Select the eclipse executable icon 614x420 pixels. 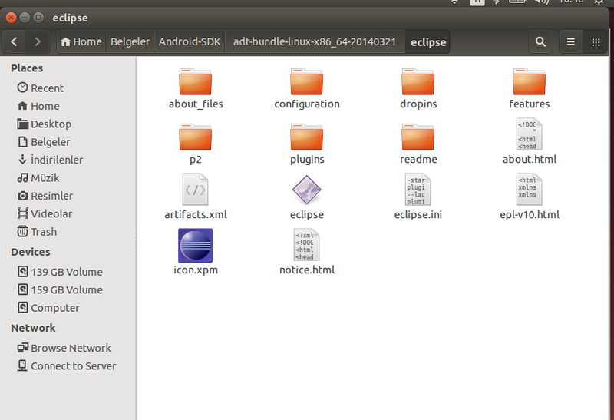pos(306,190)
